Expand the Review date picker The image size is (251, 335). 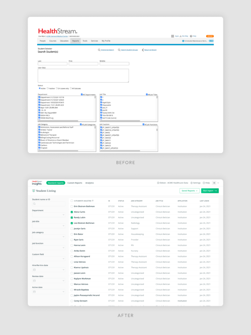(x=63, y=281)
